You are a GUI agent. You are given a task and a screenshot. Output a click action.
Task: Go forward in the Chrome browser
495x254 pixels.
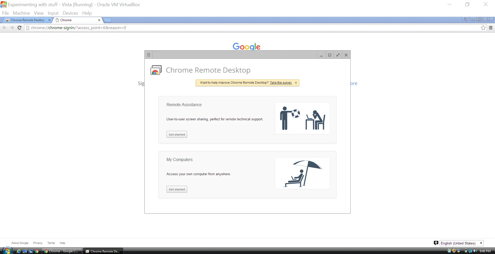click(x=12, y=28)
